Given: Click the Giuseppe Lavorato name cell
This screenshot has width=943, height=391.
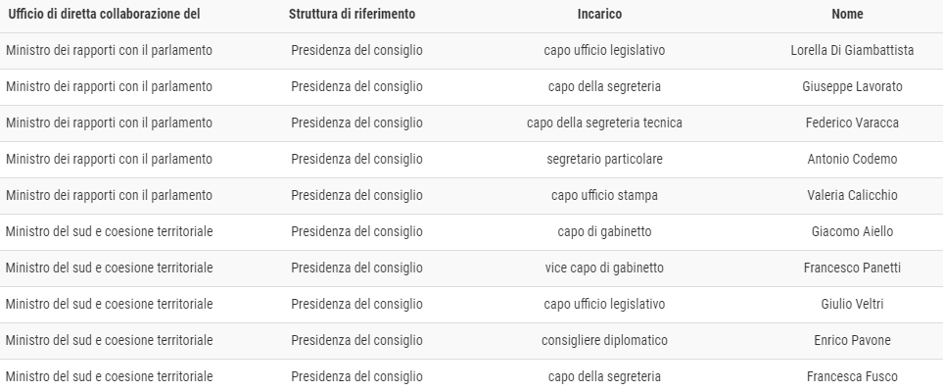Looking at the screenshot, I should pos(852,86).
